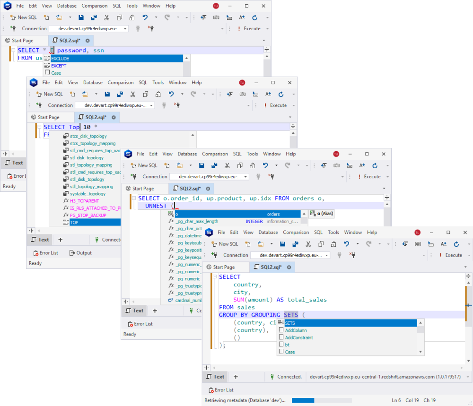Screen dimensions: 473x406
Task: Close SQL2.sql tab in the UNNEST query window
Action: pyautogui.click(x=208, y=188)
